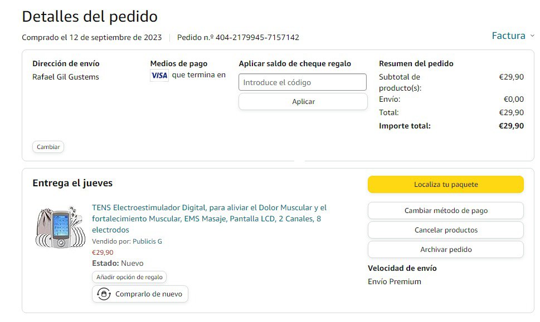
Task: Click the Cancelar productos button
Action: pyautogui.click(x=445, y=230)
